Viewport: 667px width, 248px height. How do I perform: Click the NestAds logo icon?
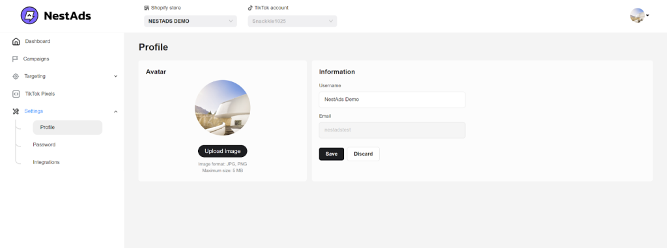pyautogui.click(x=29, y=16)
